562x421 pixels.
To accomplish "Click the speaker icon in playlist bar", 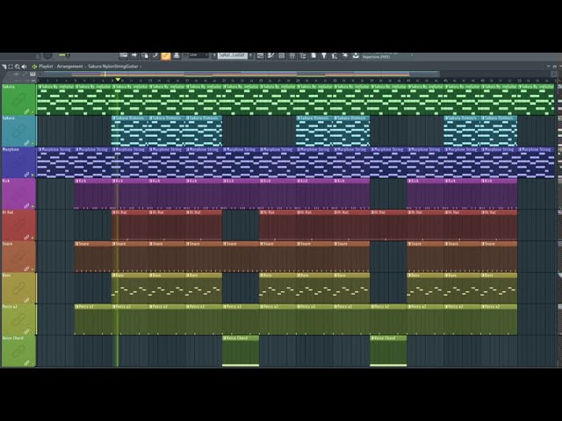I will coord(24,67).
